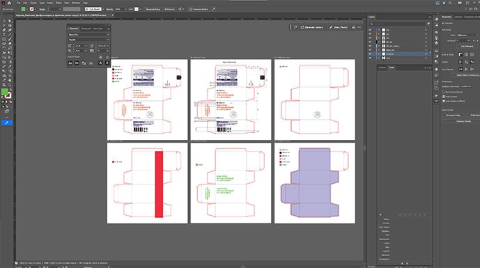Click the first Snap to Glyph icon
480x268 pixels.
70,63
